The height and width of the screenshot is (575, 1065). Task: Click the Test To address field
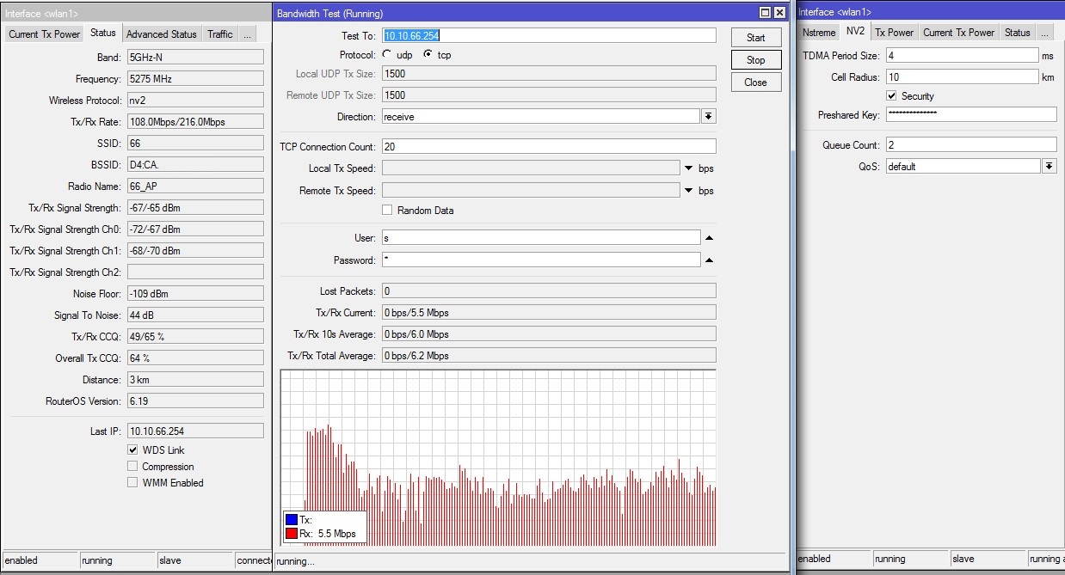(548, 35)
